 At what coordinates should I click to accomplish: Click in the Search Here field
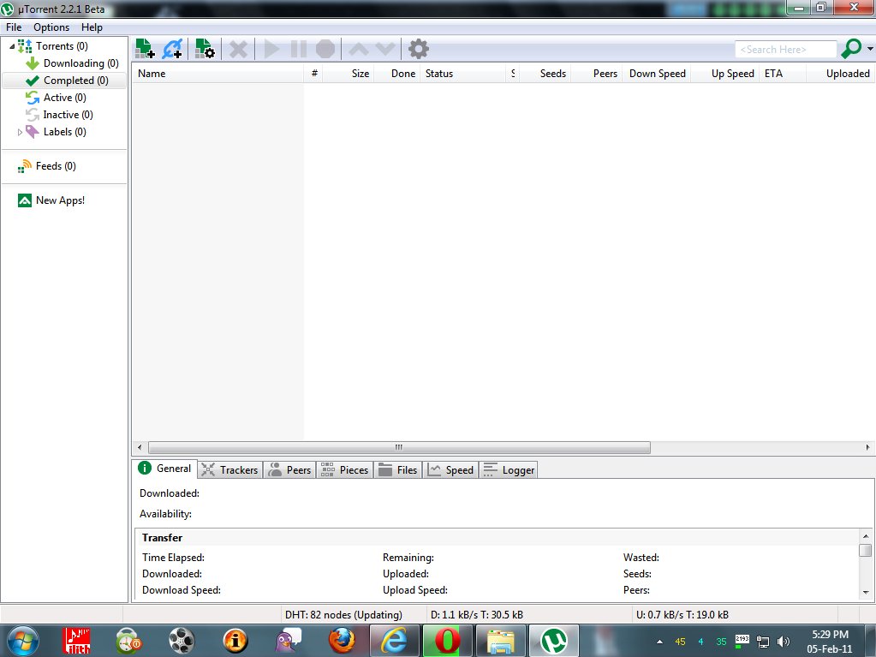tap(785, 49)
